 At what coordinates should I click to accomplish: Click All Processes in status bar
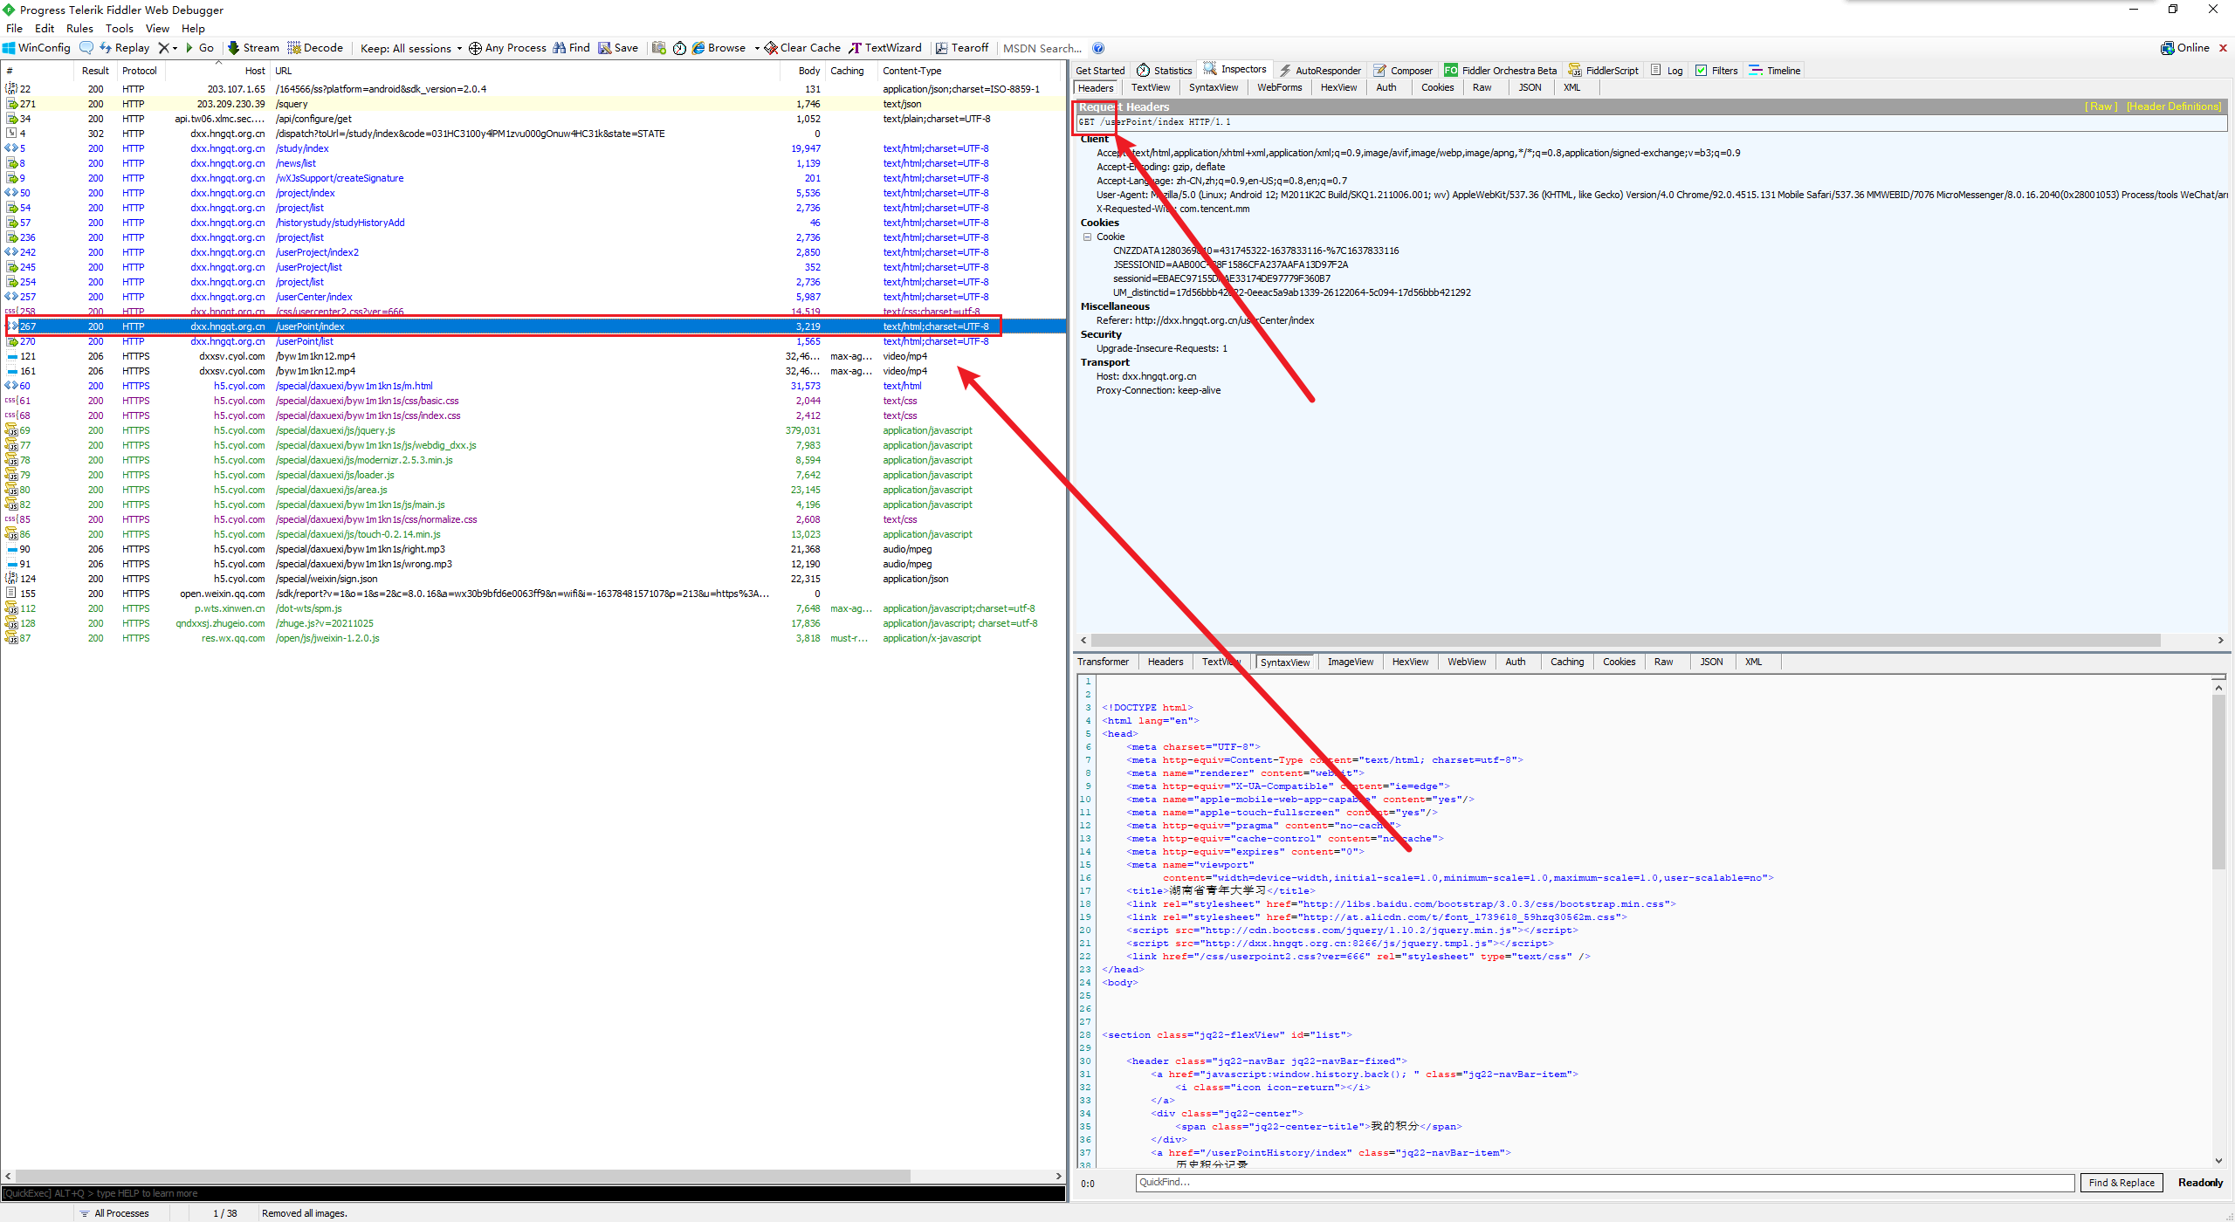click(x=114, y=1213)
